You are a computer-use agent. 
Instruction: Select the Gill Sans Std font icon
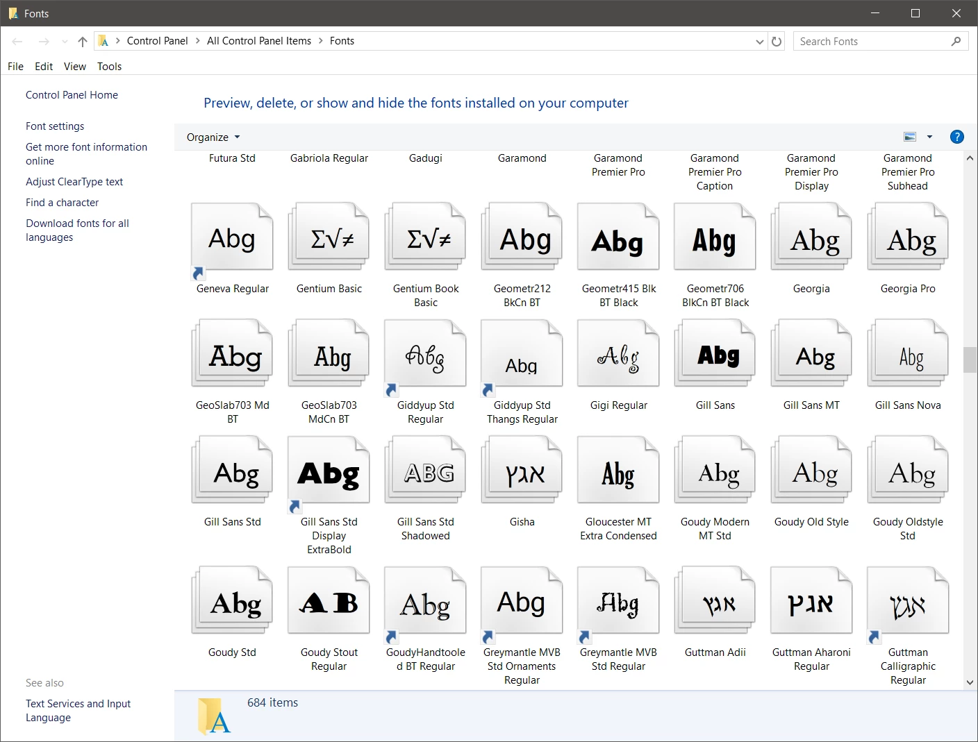(232, 471)
